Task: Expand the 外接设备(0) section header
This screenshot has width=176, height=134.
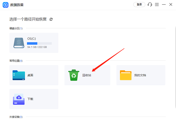Action: click(x=16, y=117)
